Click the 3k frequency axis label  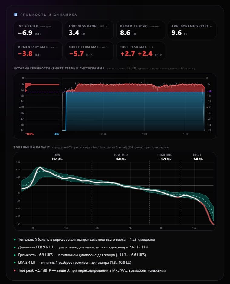pyautogui.click(x=161, y=228)
